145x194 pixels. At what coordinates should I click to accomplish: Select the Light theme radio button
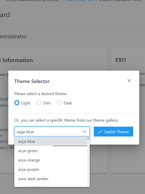17,103
